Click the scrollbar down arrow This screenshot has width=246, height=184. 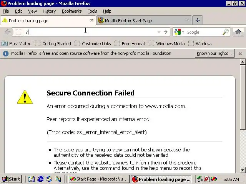pyautogui.click(x=243, y=170)
